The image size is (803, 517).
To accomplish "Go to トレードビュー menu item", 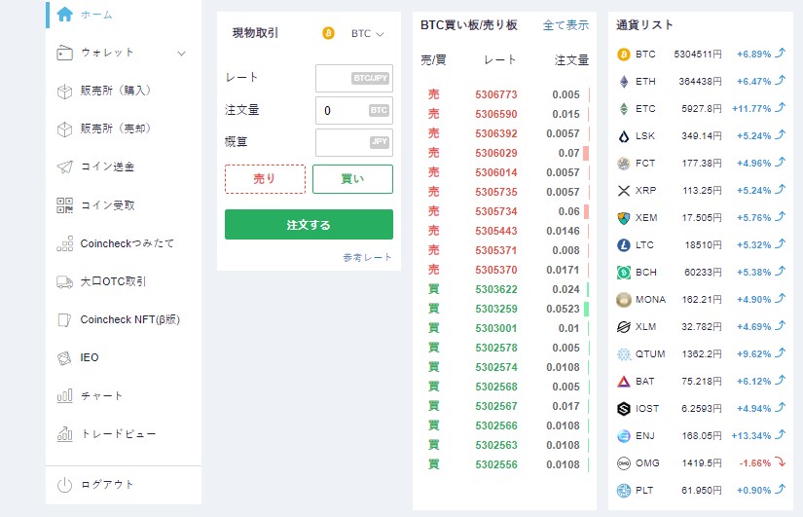I will (x=119, y=434).
